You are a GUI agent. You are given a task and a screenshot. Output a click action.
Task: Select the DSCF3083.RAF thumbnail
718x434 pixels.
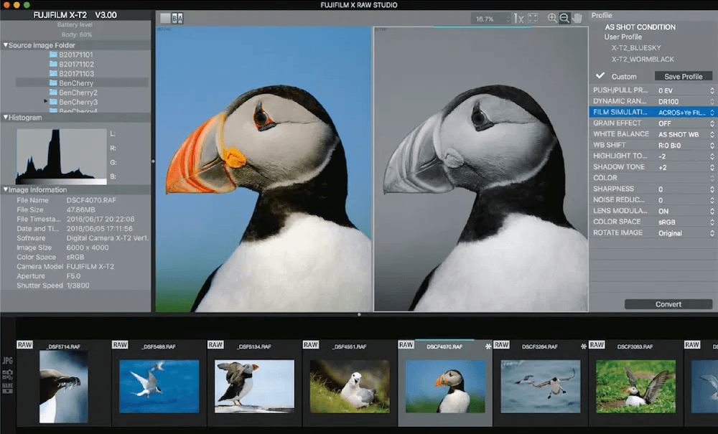[635, 387]
